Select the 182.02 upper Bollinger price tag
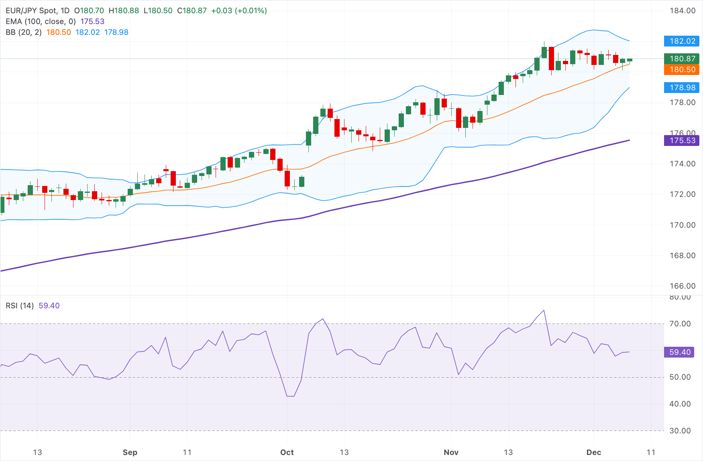 click(x=681, y=41)
